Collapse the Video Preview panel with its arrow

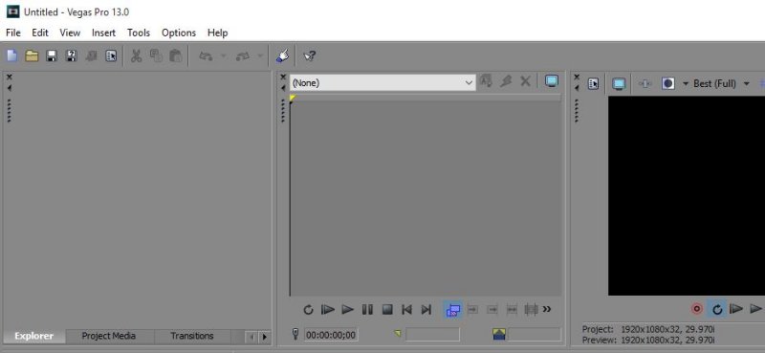[x=577, y=88]
